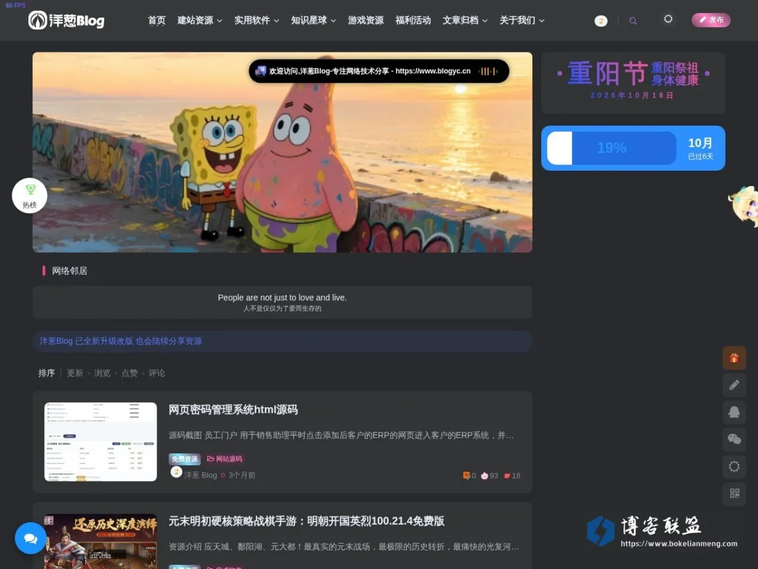Screen dimensions: 758x569
Task: Click the 19% month progress bar
Action: (x=611, y=148)
